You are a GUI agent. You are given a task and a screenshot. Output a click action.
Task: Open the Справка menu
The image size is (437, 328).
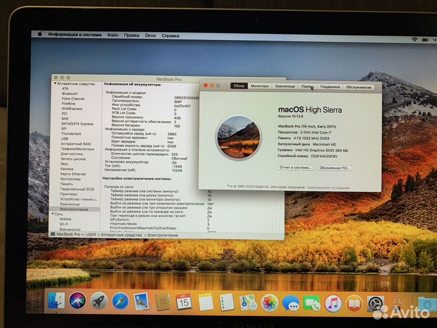pos(171,36)
